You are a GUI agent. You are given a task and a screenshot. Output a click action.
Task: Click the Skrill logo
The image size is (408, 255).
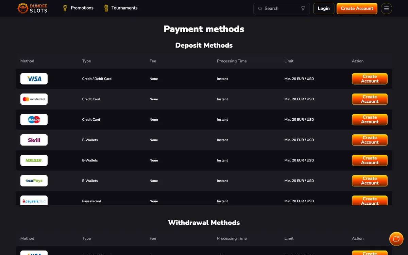click(x=34, y=140)
